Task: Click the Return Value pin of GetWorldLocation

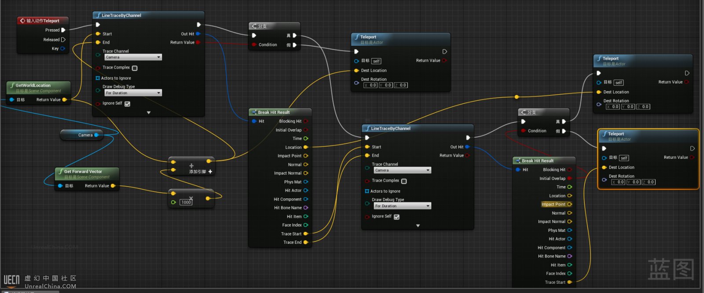Action: (65, 100)
